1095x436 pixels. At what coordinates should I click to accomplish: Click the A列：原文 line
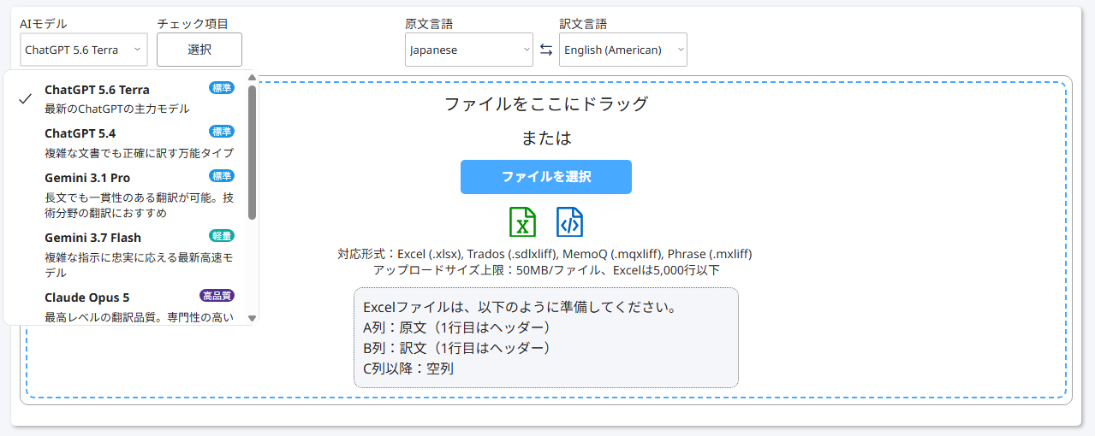pos(456,327)
